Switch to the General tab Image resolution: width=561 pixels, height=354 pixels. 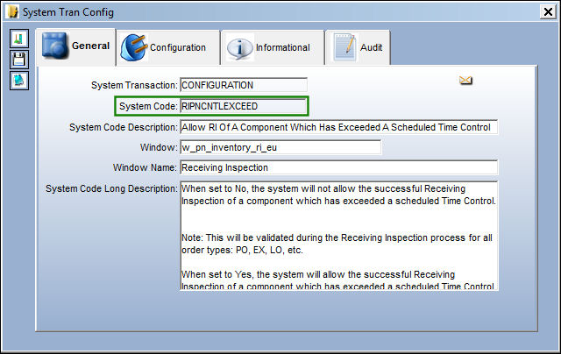[x=76, y=46]
